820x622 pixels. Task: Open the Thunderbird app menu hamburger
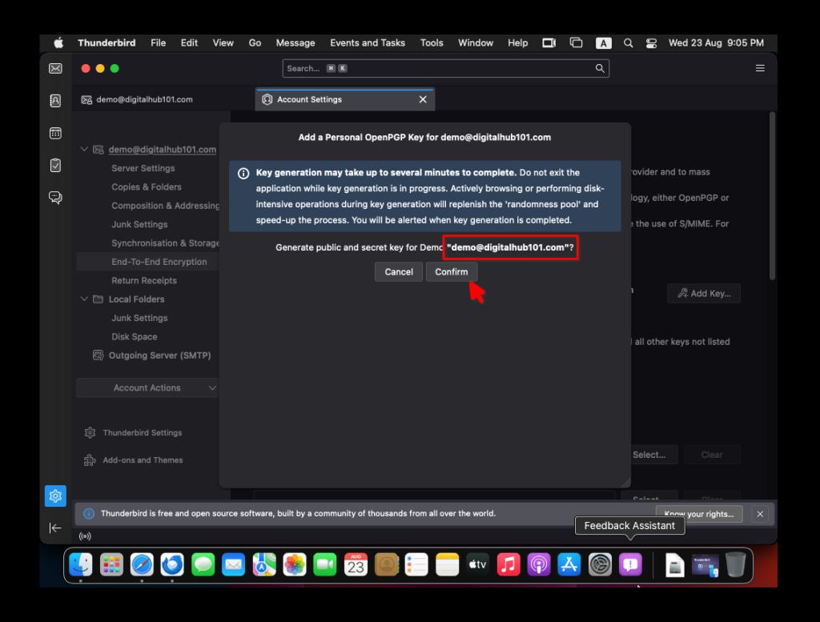(760, 69)
